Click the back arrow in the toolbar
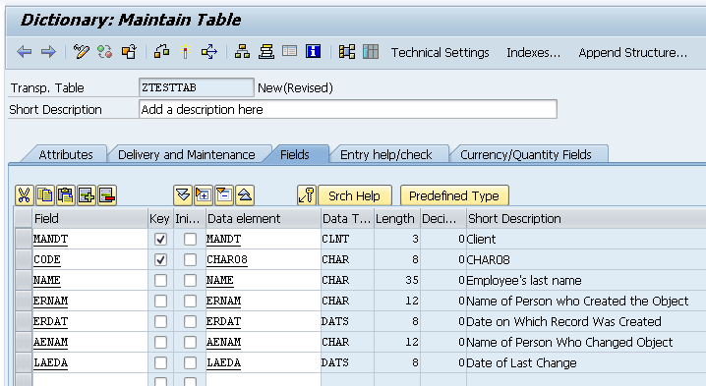706x386 pixels. coord(24,52)
